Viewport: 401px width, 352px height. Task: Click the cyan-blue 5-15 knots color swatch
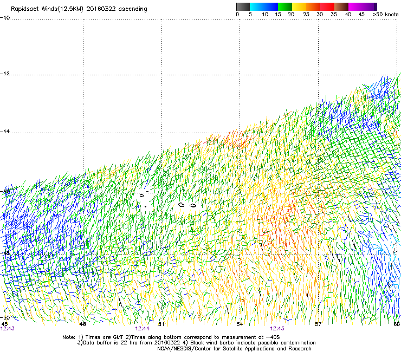[264, 6]
